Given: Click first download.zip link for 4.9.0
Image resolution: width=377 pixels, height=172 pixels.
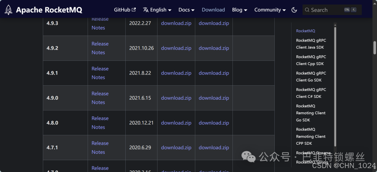Looking at the screenshot, I should point(176,98).
